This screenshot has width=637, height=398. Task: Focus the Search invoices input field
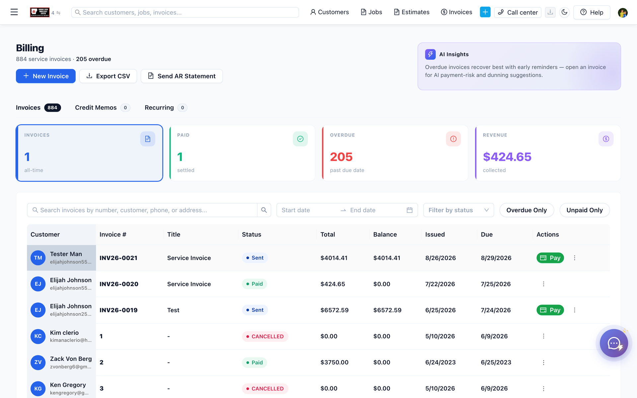[142, 210]
